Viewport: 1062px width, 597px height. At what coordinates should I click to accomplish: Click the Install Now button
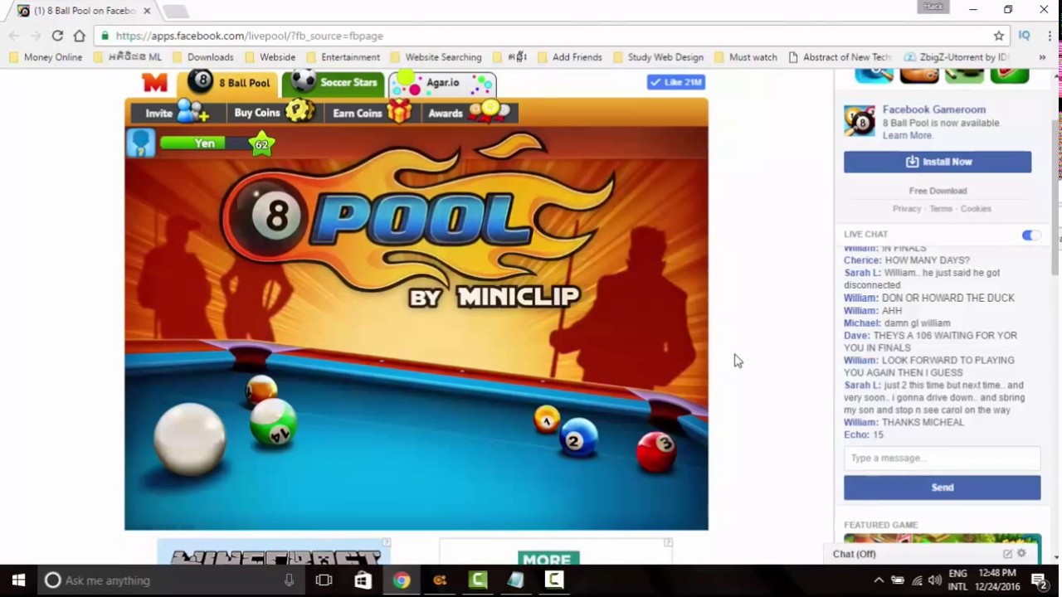pyautogui.click(x=938, y=162)
